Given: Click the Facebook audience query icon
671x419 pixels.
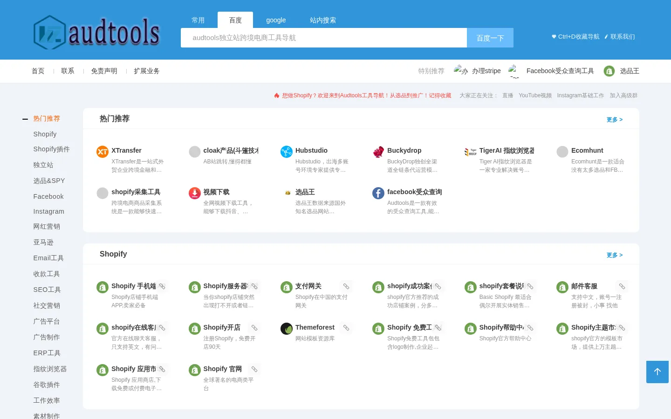Looking at the screenshot, I should [378, 193].
